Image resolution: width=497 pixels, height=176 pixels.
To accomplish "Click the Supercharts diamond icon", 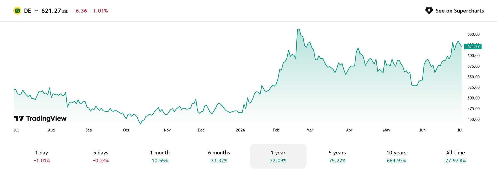I will pyautogui.click(x=429, y=11).
